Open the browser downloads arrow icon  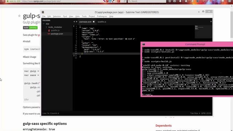coord(180,1)
